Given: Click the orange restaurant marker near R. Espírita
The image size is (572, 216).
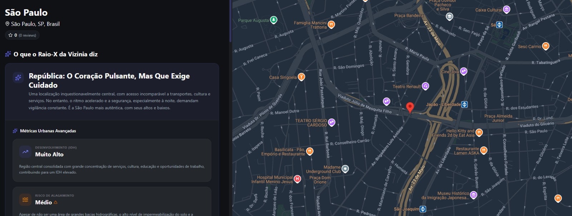Looking at the screenshot, I should (x=558, y=198).
